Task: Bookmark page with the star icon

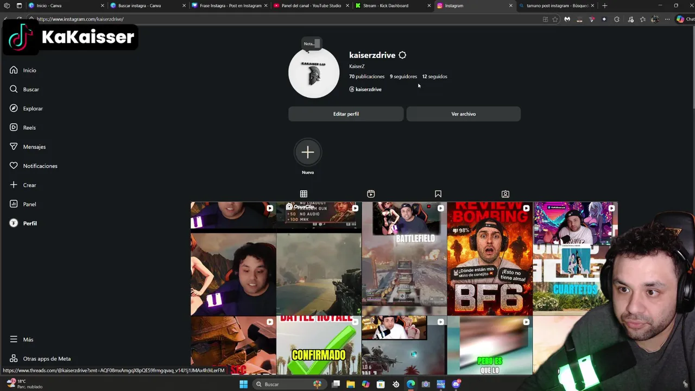Action: point(555,20)
